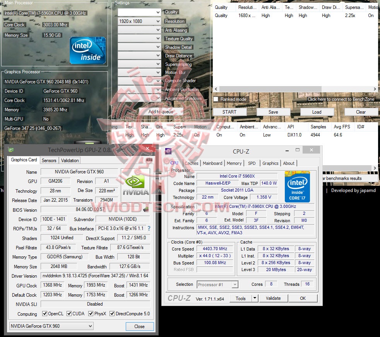
Task: Click the Tools button in CPU-Z
Action: 241,298
